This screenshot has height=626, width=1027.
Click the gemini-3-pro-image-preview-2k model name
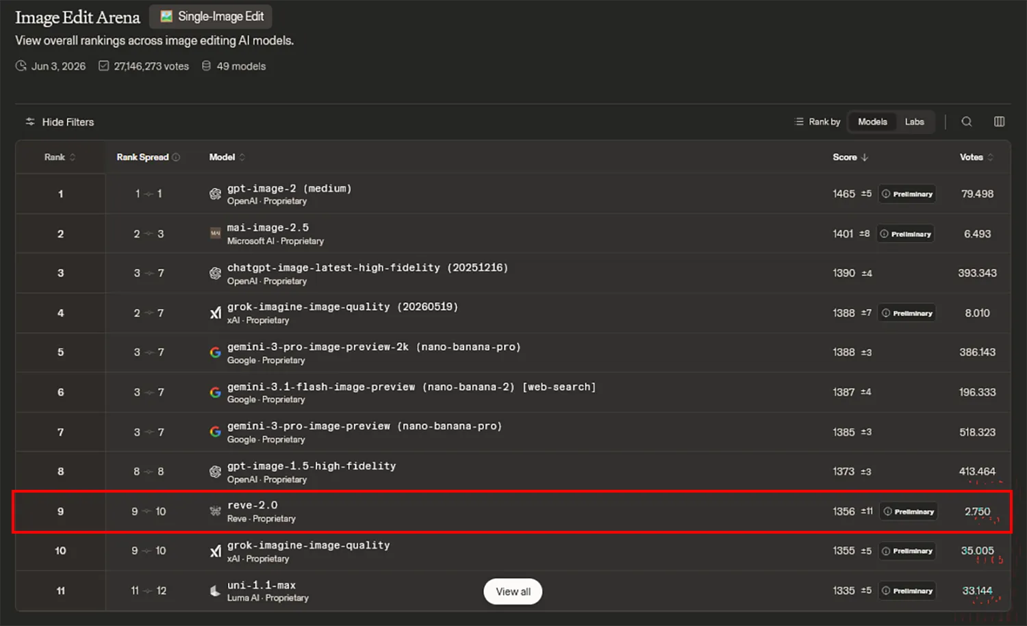pyautogui.click(x=374, y=348)
